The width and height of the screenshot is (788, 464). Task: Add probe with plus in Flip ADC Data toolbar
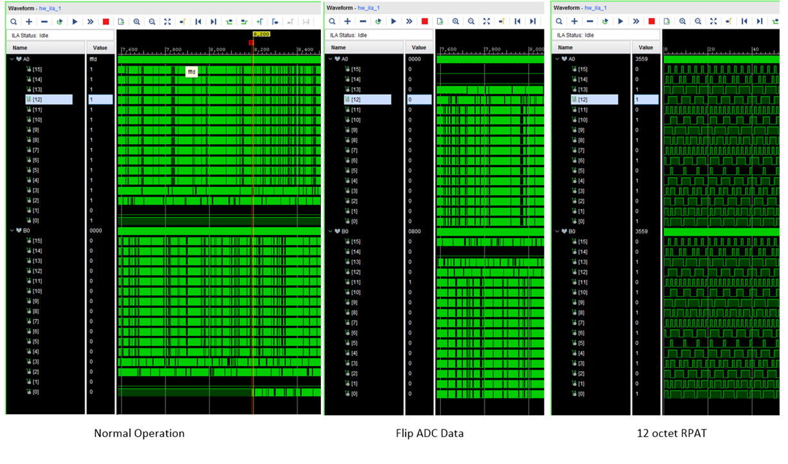(x=348, y=21)
